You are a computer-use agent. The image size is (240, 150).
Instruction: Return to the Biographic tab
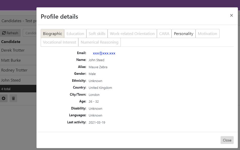(52, 33)
